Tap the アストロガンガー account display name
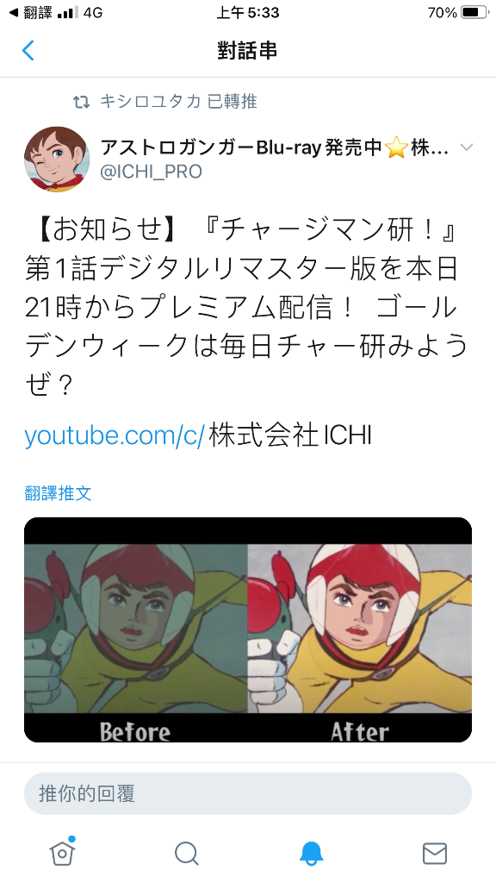This screenshot has width=496, height=883. [275, 148]
